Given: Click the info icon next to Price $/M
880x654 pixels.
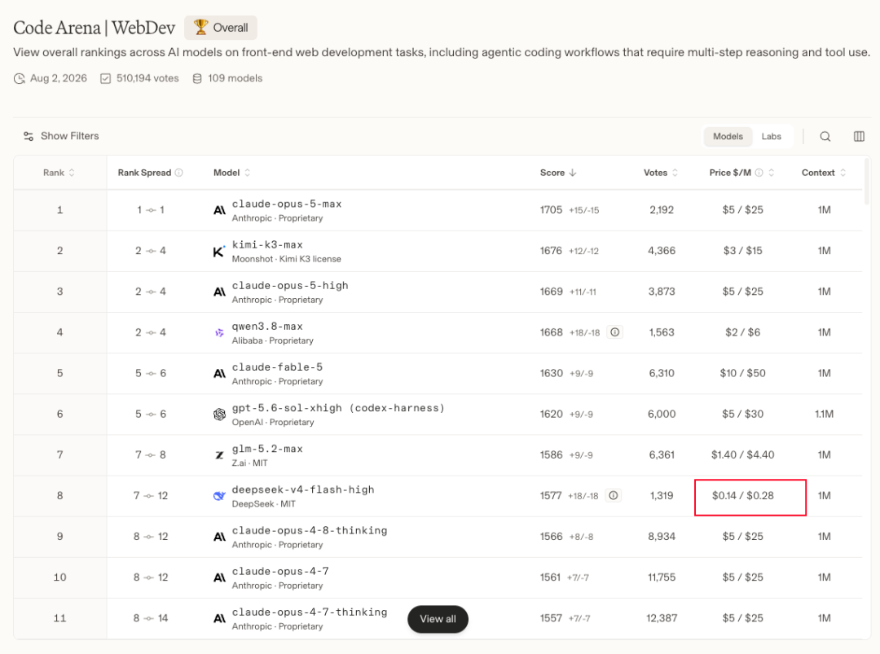Looking at the screenshot, I should (759, 173).
